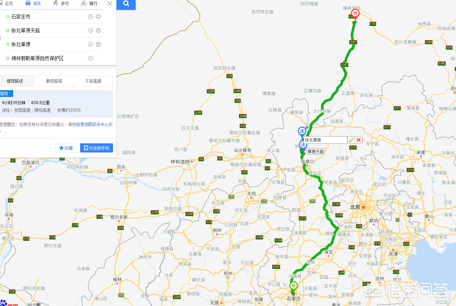Expand the recommended route details arrow
456x306 pixels.
(x=109, y=93)
